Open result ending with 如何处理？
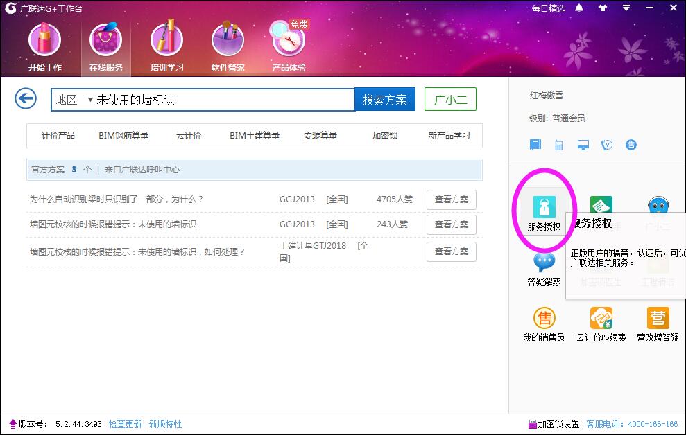Viewport: 686px width, 435px height. tap(137, 252)
